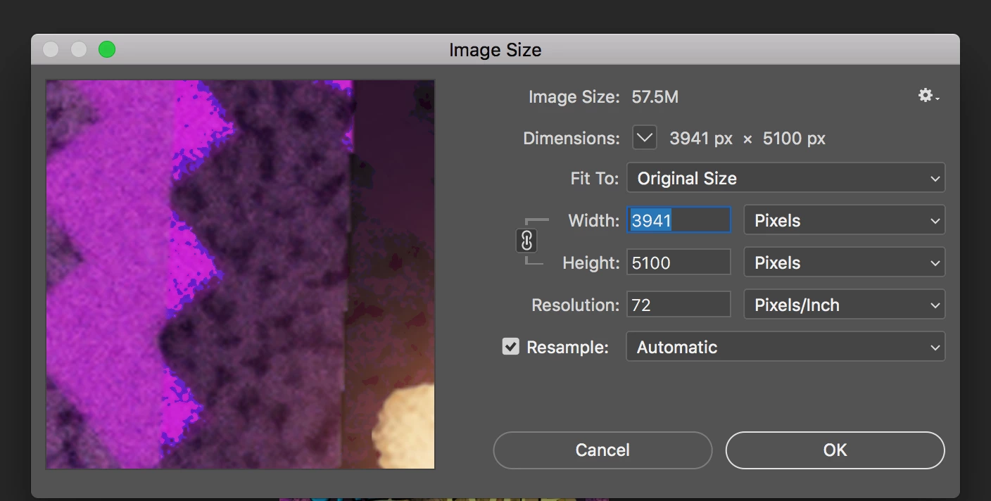This screenshot has width=991, height=501.
Task: Open the Dimensions units dropdown arrow
Action: [x=644, y=138]
